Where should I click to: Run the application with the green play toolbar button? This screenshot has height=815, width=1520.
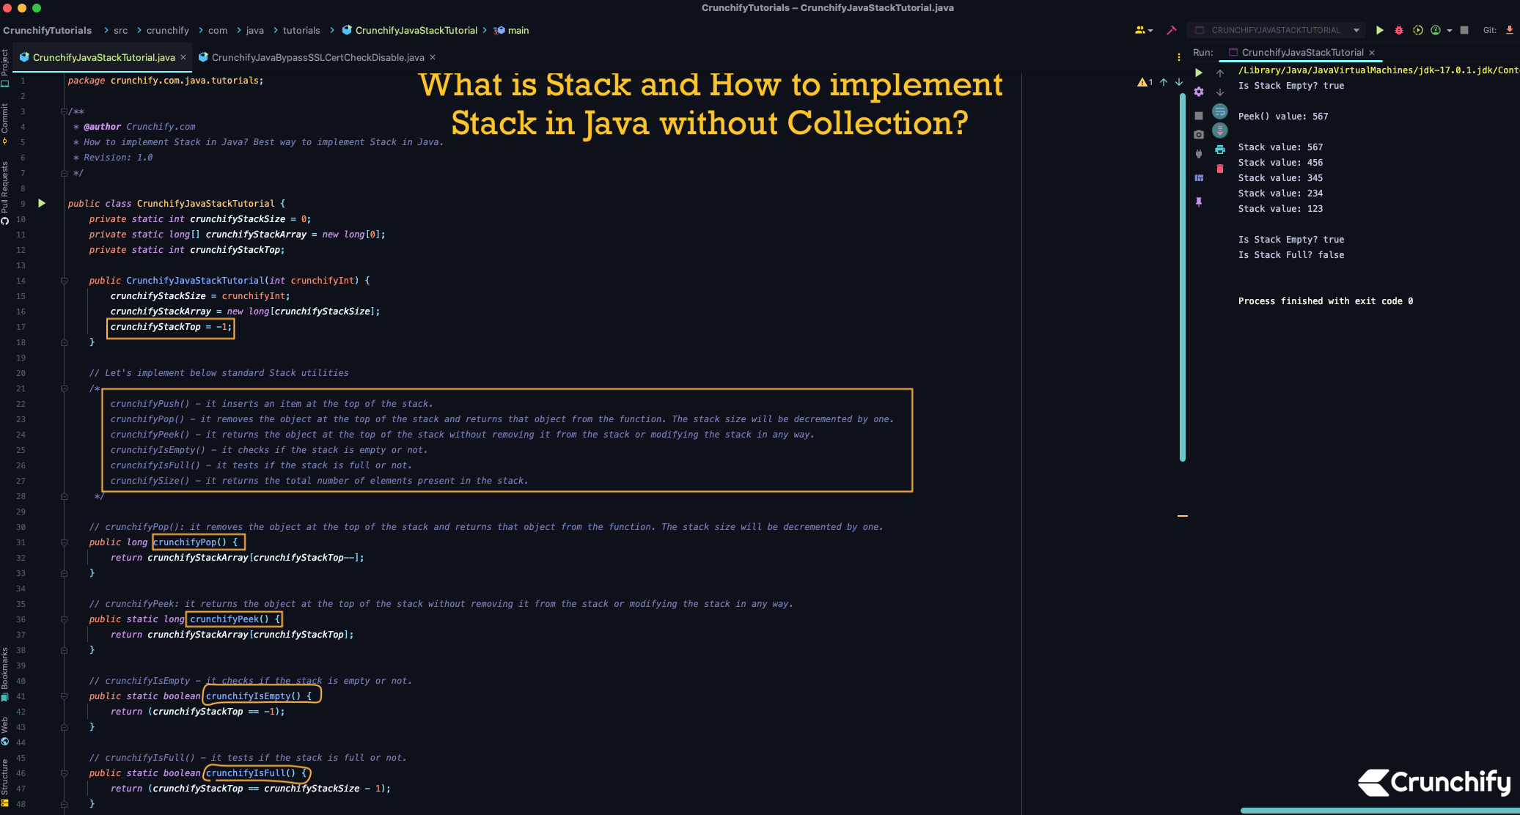1379,30
